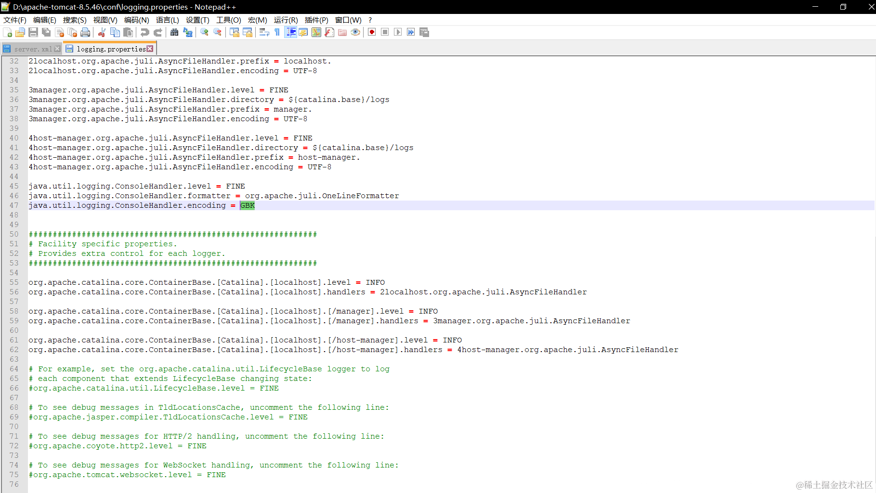Click the 4host-manager prefix = host-manager. line
876x493 pixels.
click(x=194, y=157)
